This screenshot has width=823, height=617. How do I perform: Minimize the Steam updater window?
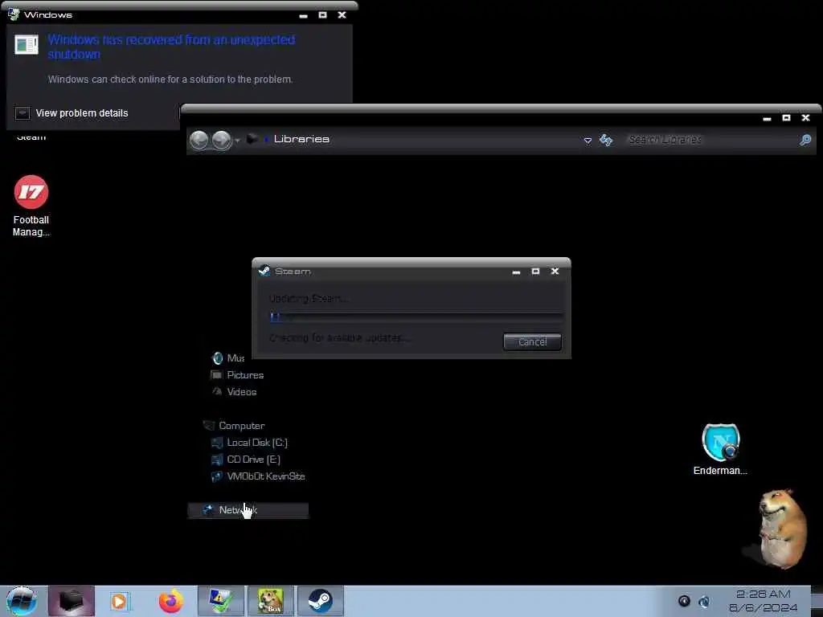(x=517, y=272)
